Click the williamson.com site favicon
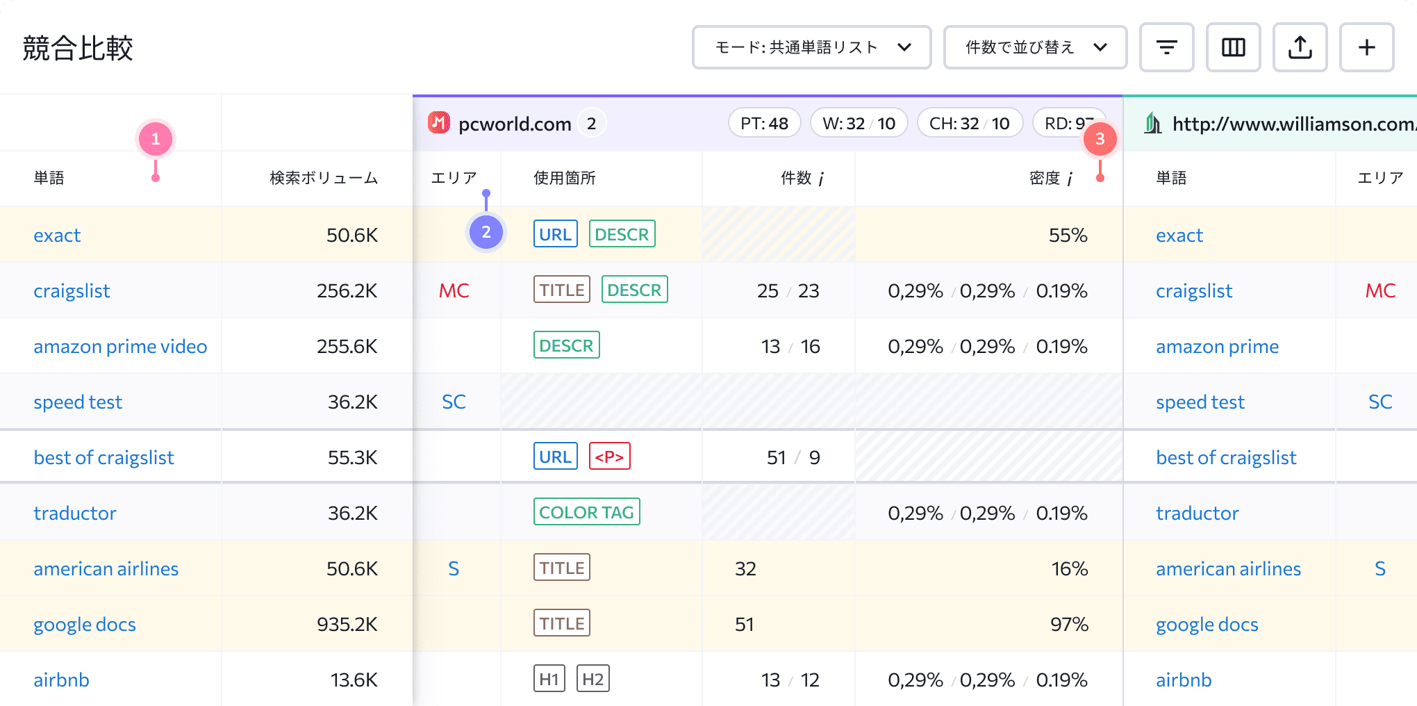1417x706 pixels. click(x=1153, y=123)
